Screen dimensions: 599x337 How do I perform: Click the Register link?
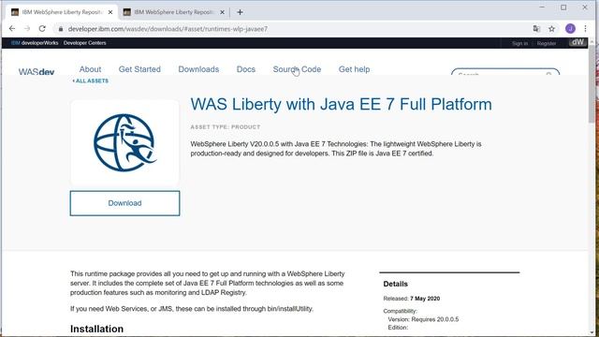(x=547, y=43)
